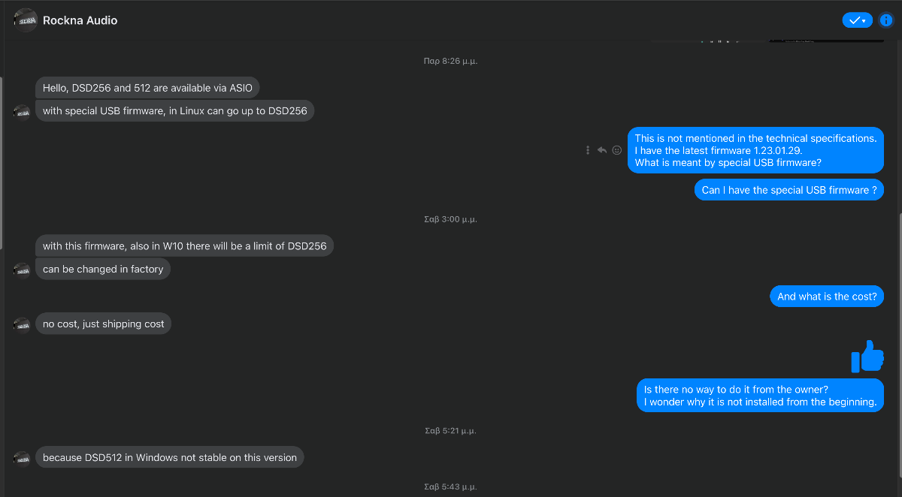Click Rockna Audio's avatar in the header

click(26, 20)
